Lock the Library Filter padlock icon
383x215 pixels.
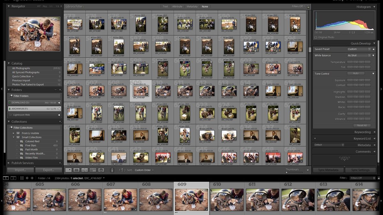[x=308, y=6]
